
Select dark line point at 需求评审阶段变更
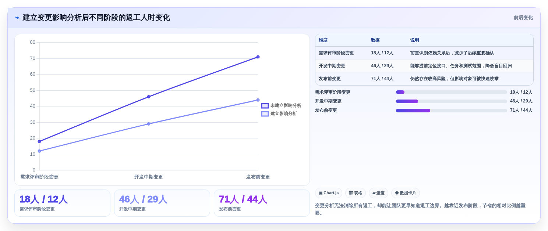(39, 141)
